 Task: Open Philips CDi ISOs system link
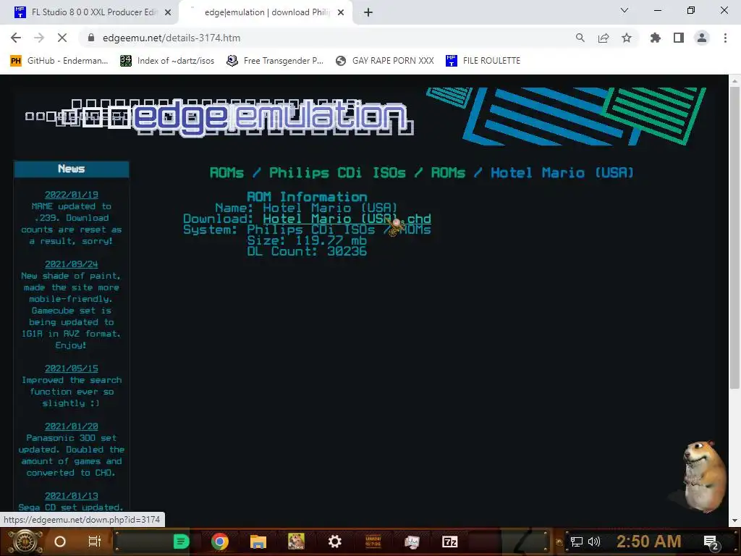click(339, 229)
